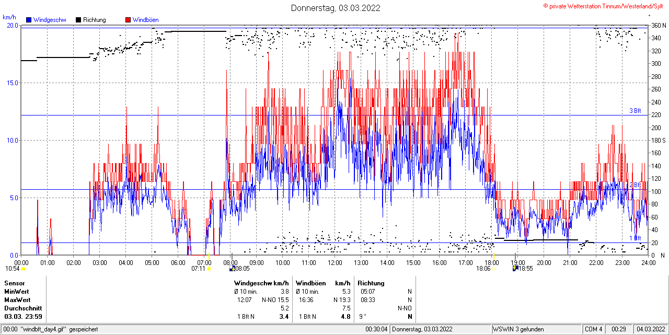Click the Windböen km/h column header

[x=323, y=283]
